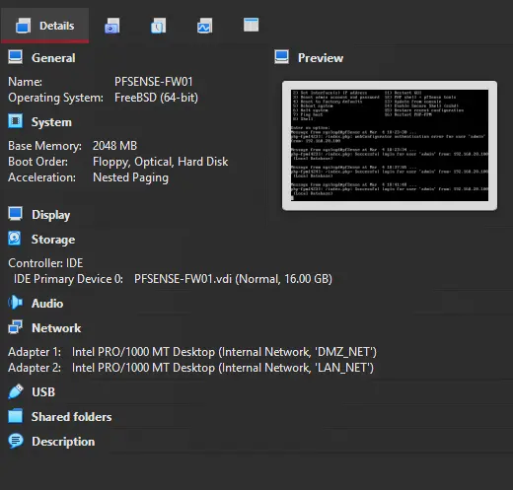The image size is (513, 490).
Task: Click the Operating System label
Action: [55, 98]
